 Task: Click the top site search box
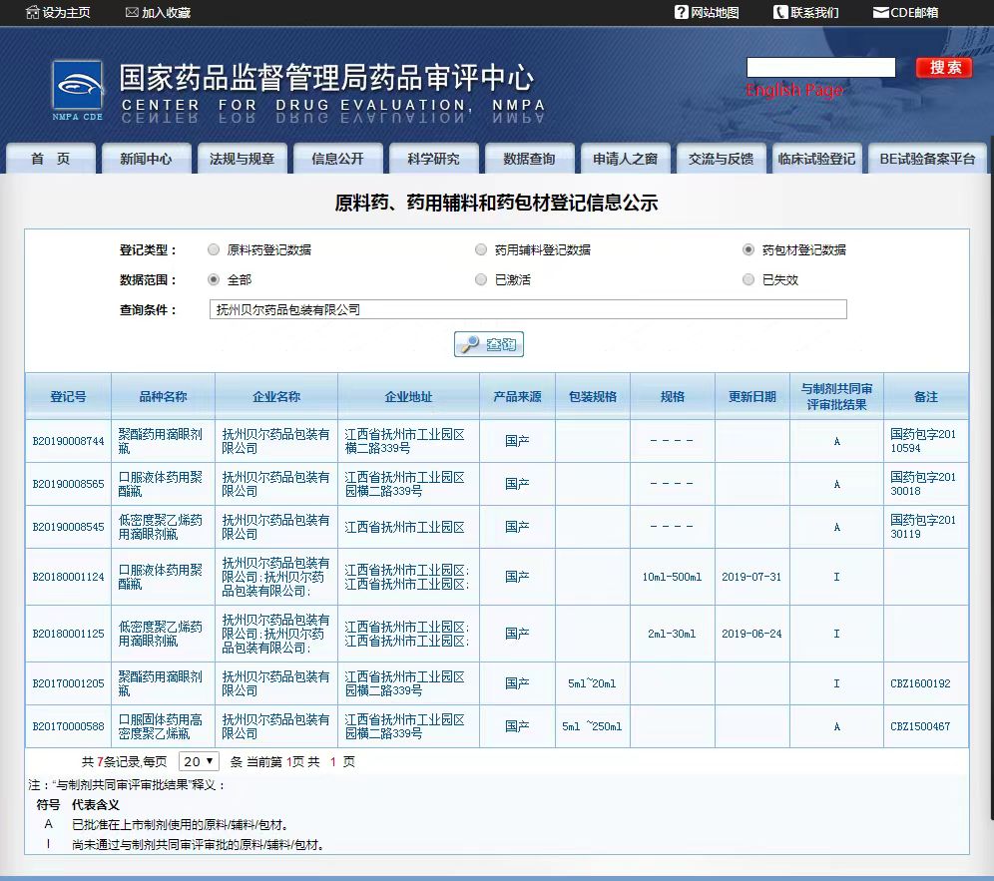(820, 68)
